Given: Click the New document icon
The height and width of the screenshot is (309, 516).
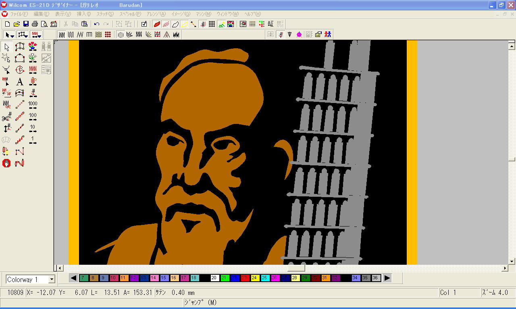Looking at the screenshot, I should click(7, 24).
